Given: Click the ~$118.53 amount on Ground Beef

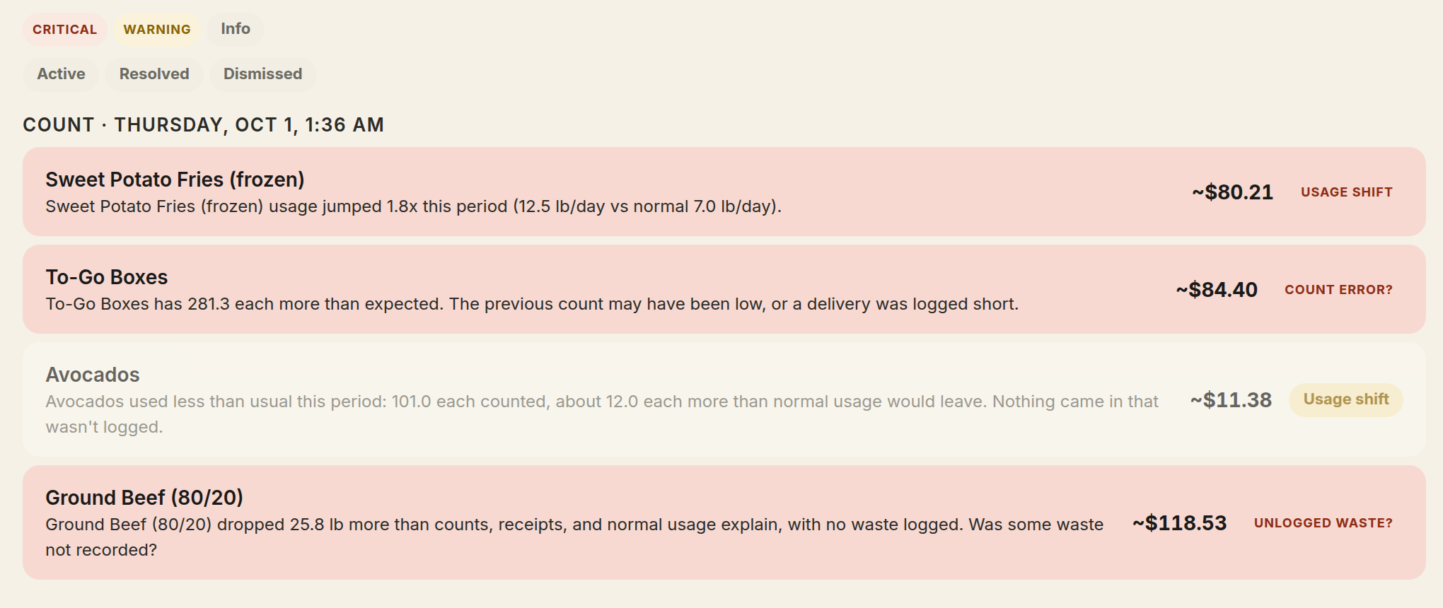Looking at the screenshot, I should pyautogui.click(x=1179, y=523).
